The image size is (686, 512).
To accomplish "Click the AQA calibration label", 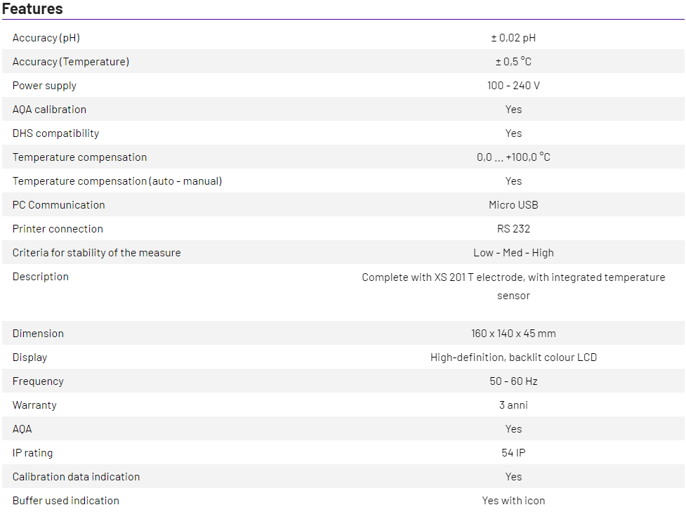I will point(49,110).
